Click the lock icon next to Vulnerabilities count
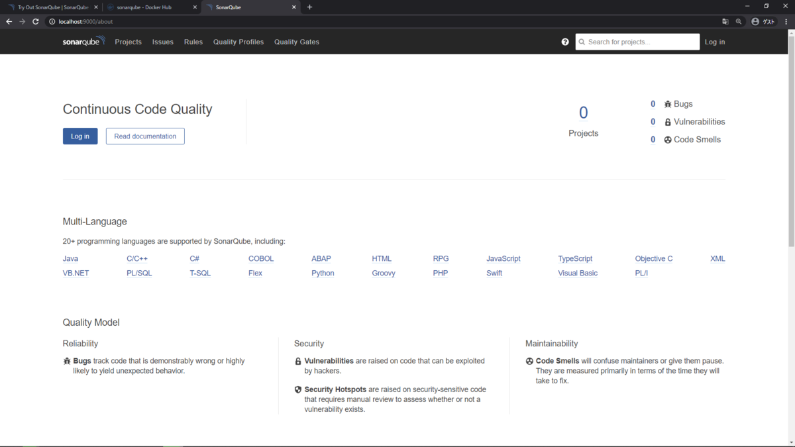 (x=668, y=122)
